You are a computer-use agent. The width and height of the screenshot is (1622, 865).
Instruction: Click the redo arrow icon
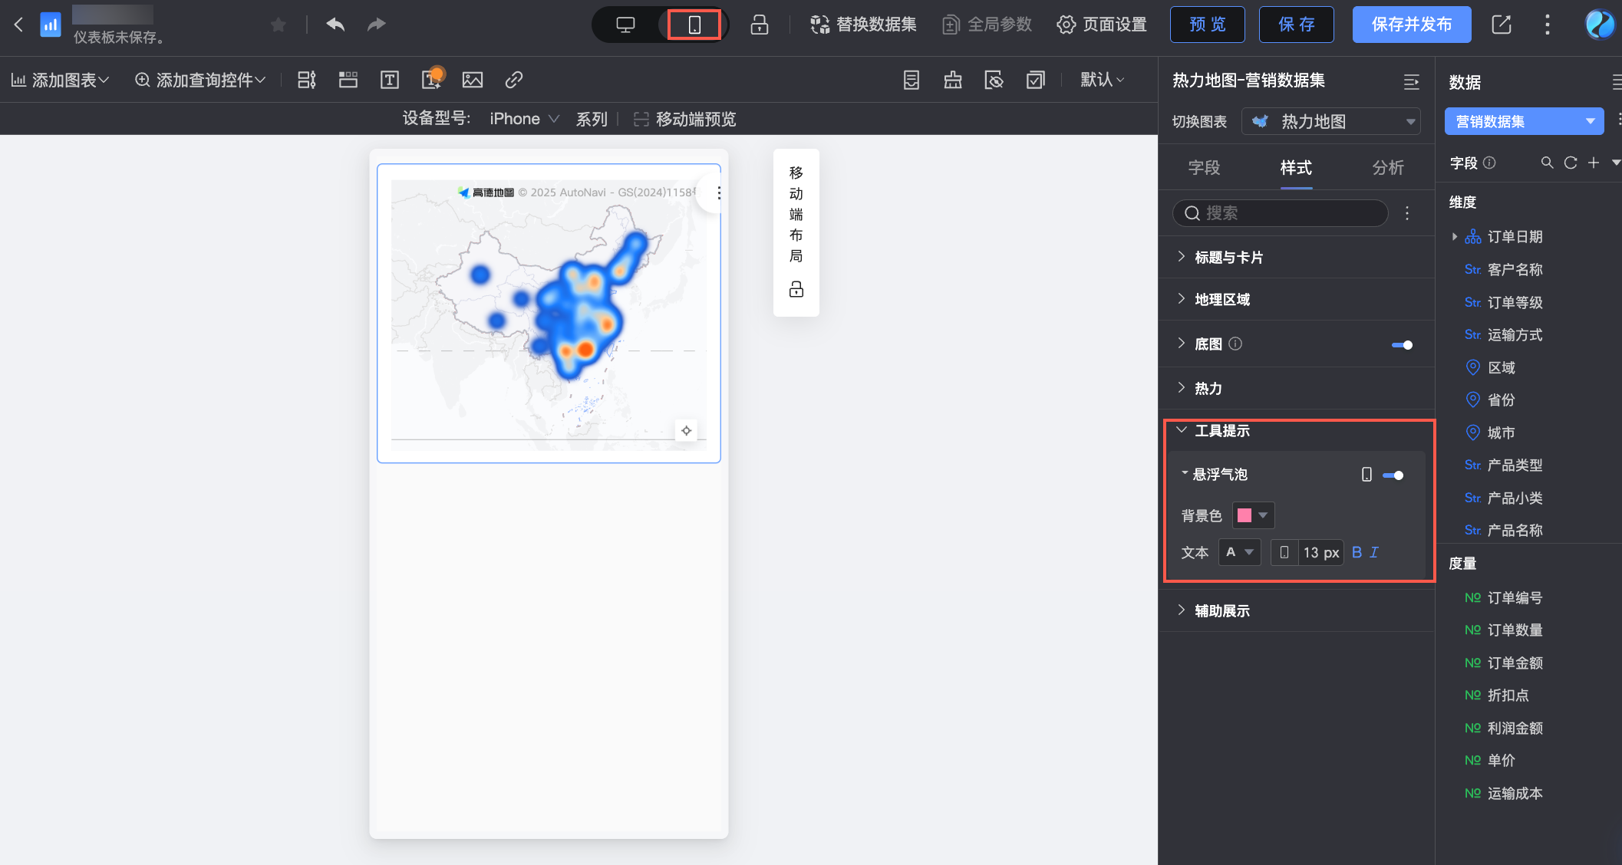tap(376, 25)
